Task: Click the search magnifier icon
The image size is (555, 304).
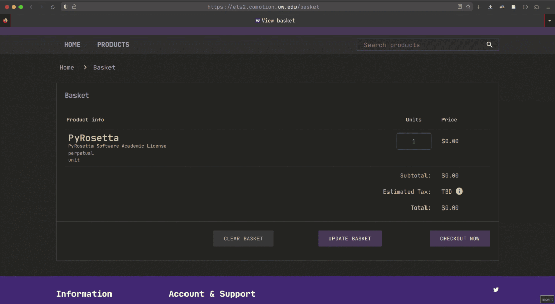Action: point(490,45)
